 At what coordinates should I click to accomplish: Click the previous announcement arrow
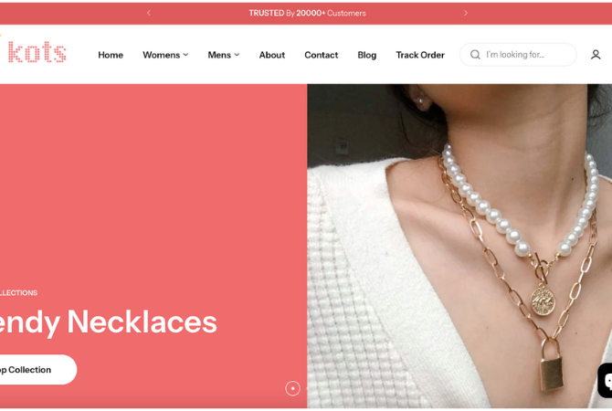pos(149,13)
